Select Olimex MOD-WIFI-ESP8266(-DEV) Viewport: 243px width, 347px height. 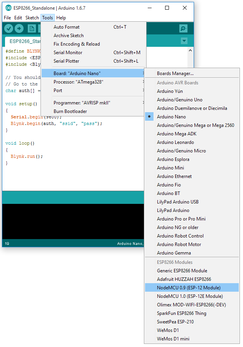tap(192, 305)
